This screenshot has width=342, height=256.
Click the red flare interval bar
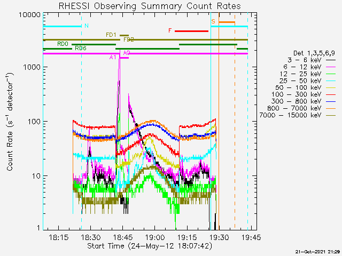pyautogui.click(x=191, y=31)
